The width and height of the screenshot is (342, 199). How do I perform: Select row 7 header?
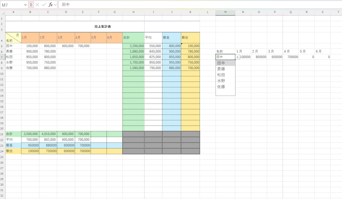pyautogui.click(x=2, y=57)
